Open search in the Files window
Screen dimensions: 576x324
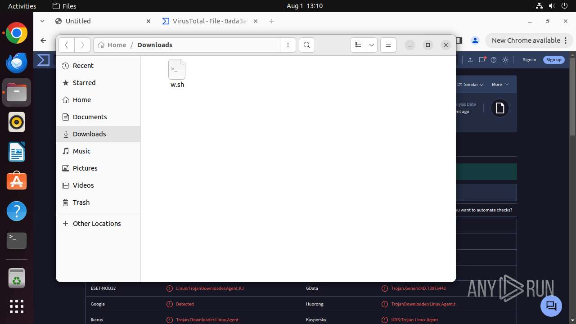tap(307, 45)
